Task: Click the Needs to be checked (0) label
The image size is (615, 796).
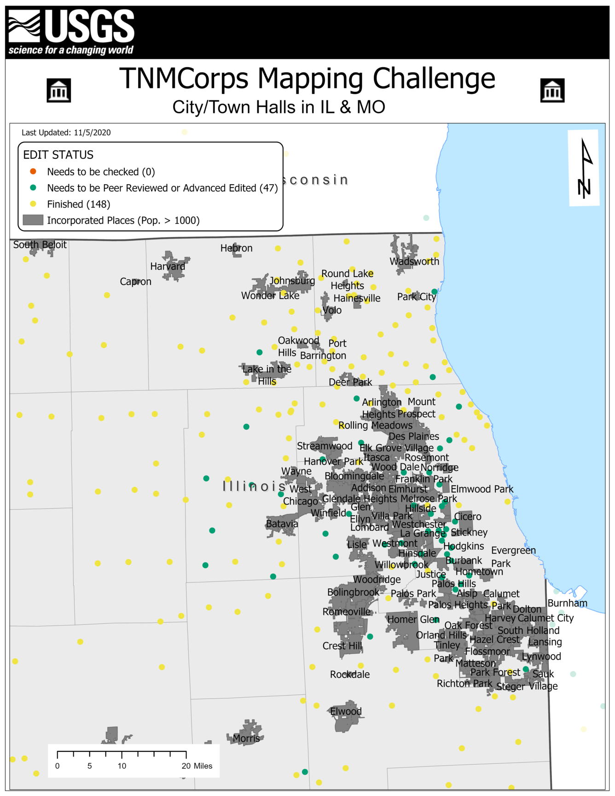Action: pos(101,172)
